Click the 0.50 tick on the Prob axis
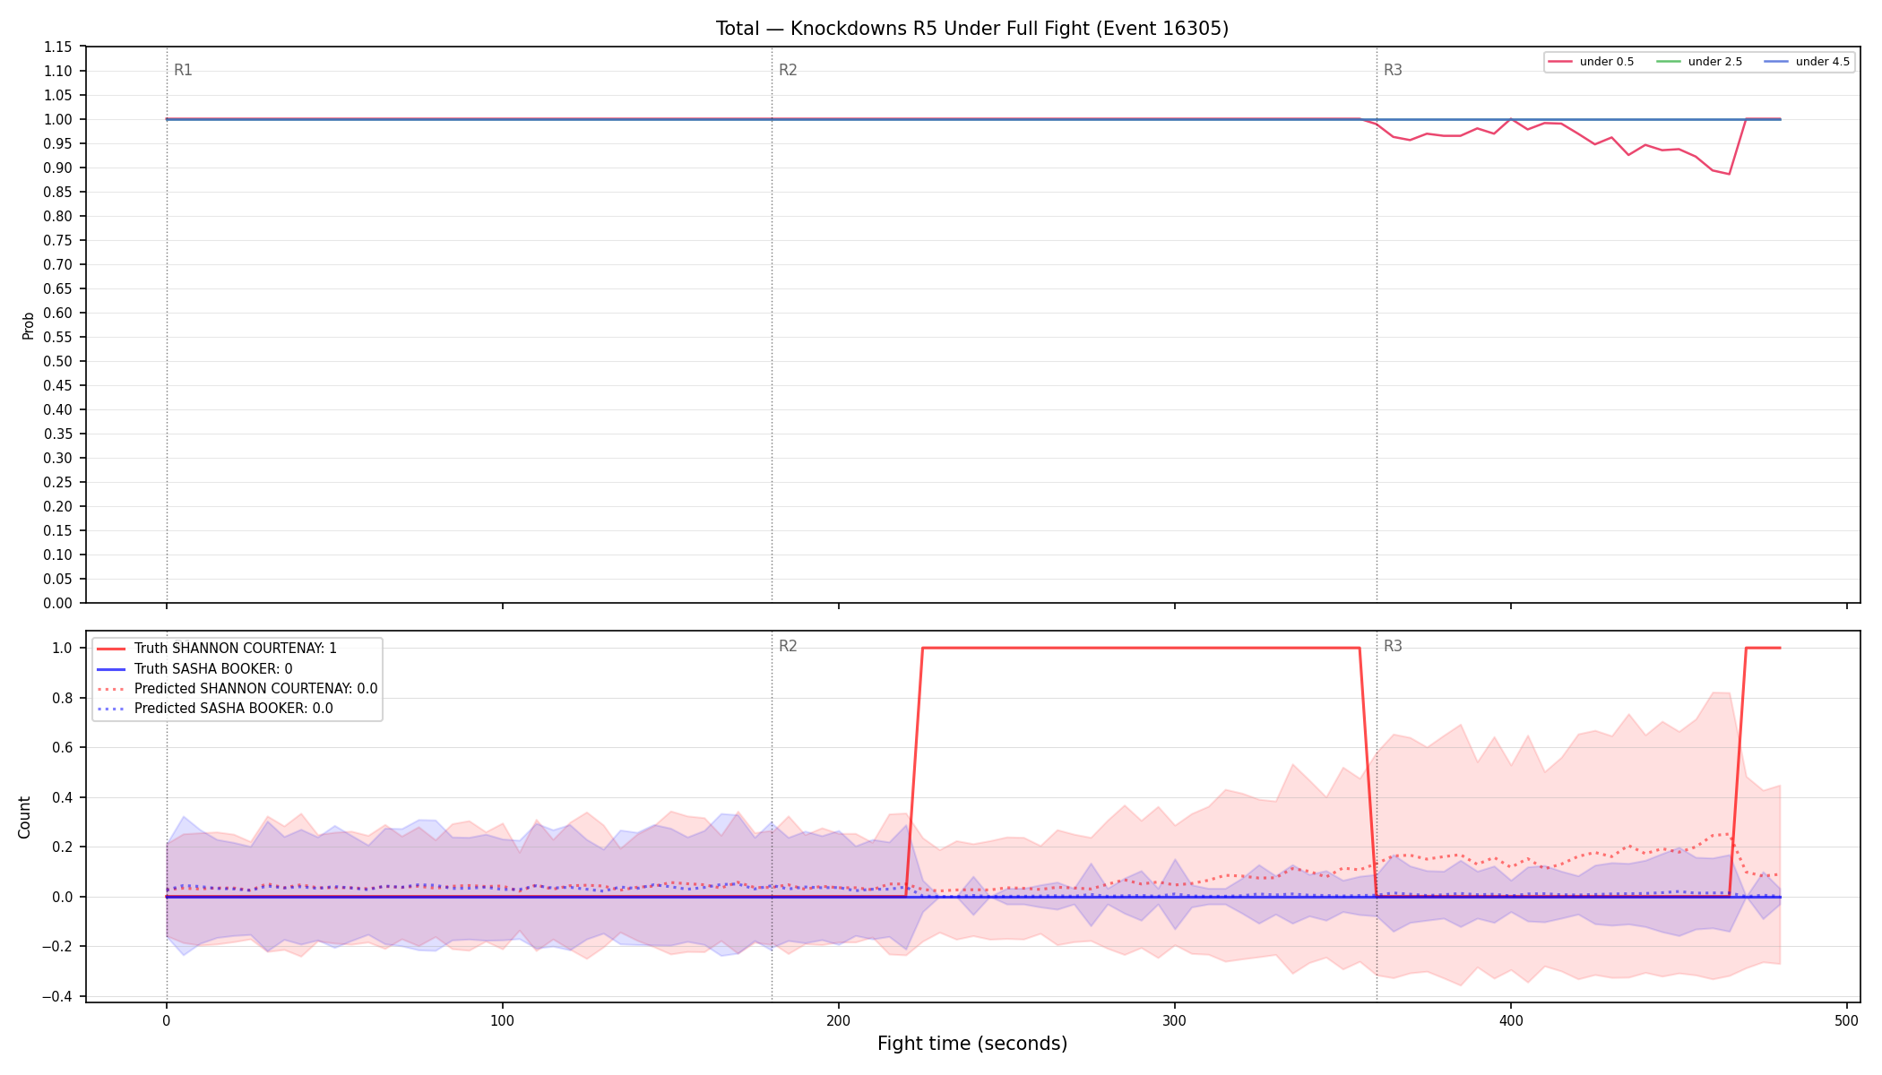 (x=58, y=361)
